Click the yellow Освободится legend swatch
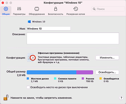The image size is (126, 104). pos(101,78)
